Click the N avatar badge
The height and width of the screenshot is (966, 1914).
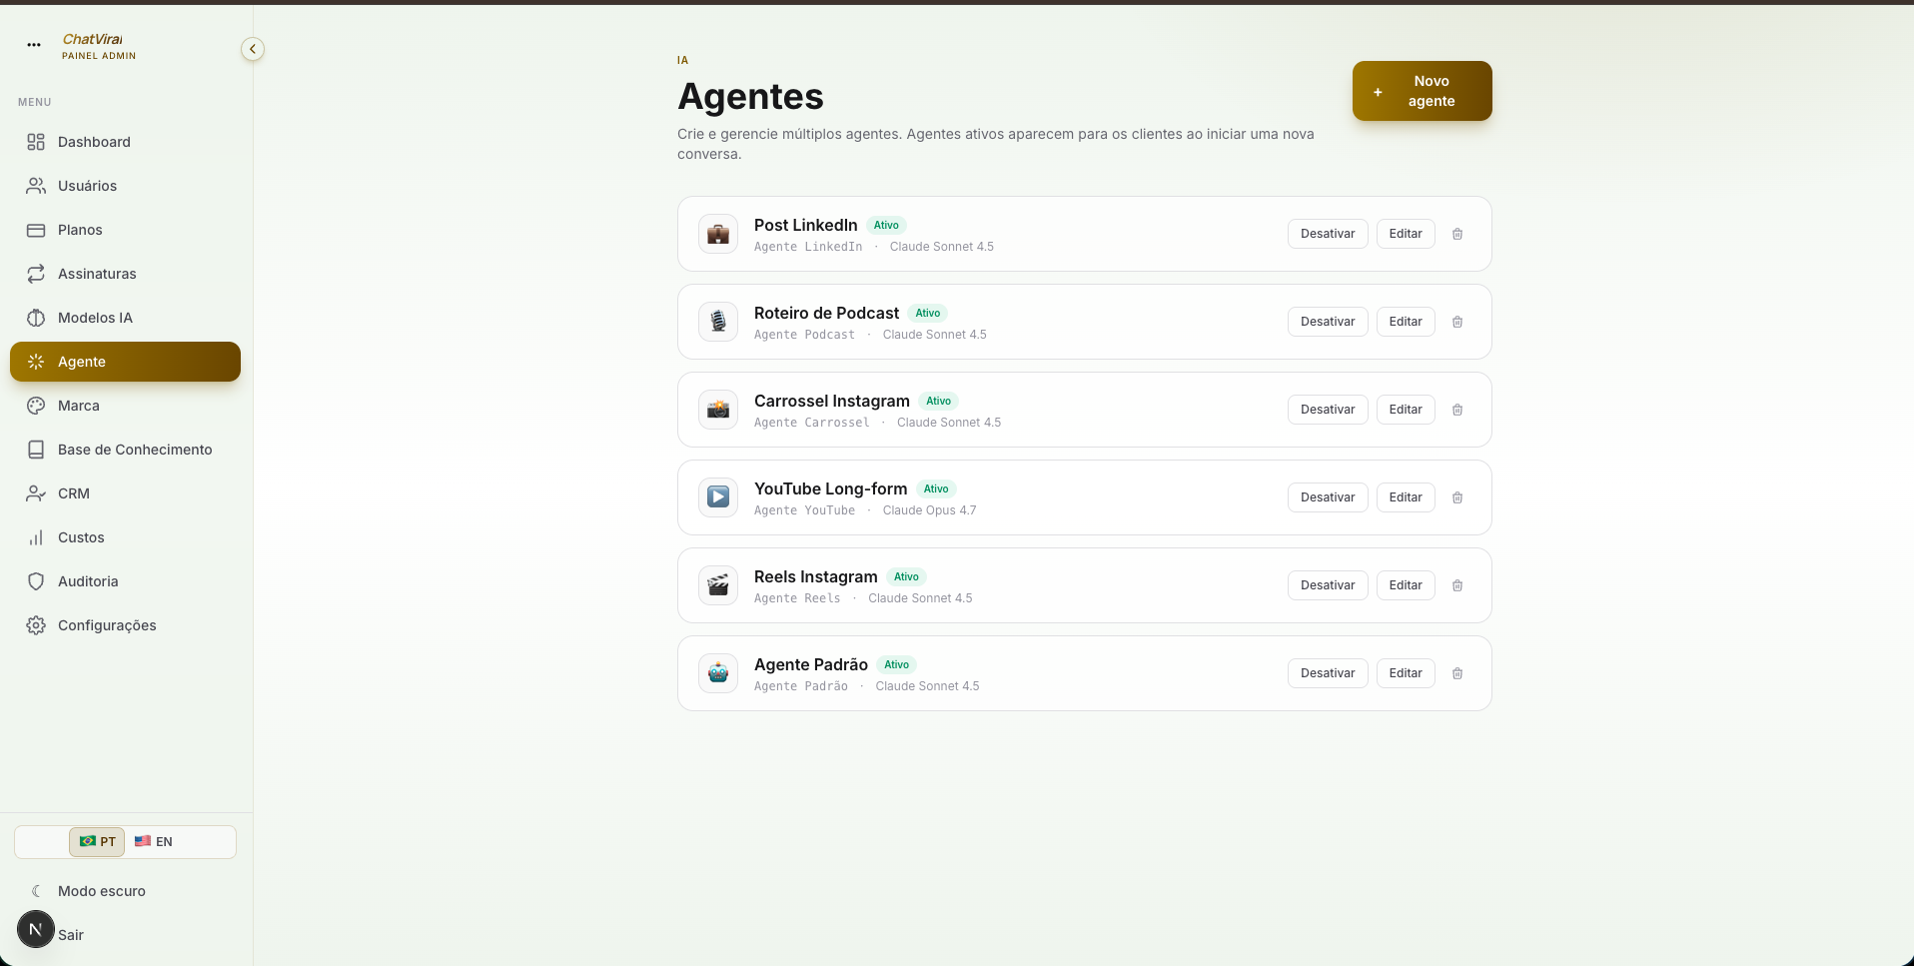[x=36, y=929]
